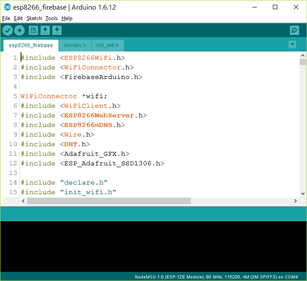Minimize the Arduino window
Image resolution: width=307 pixels, height=281 pixels.
[x=255, y=7]
